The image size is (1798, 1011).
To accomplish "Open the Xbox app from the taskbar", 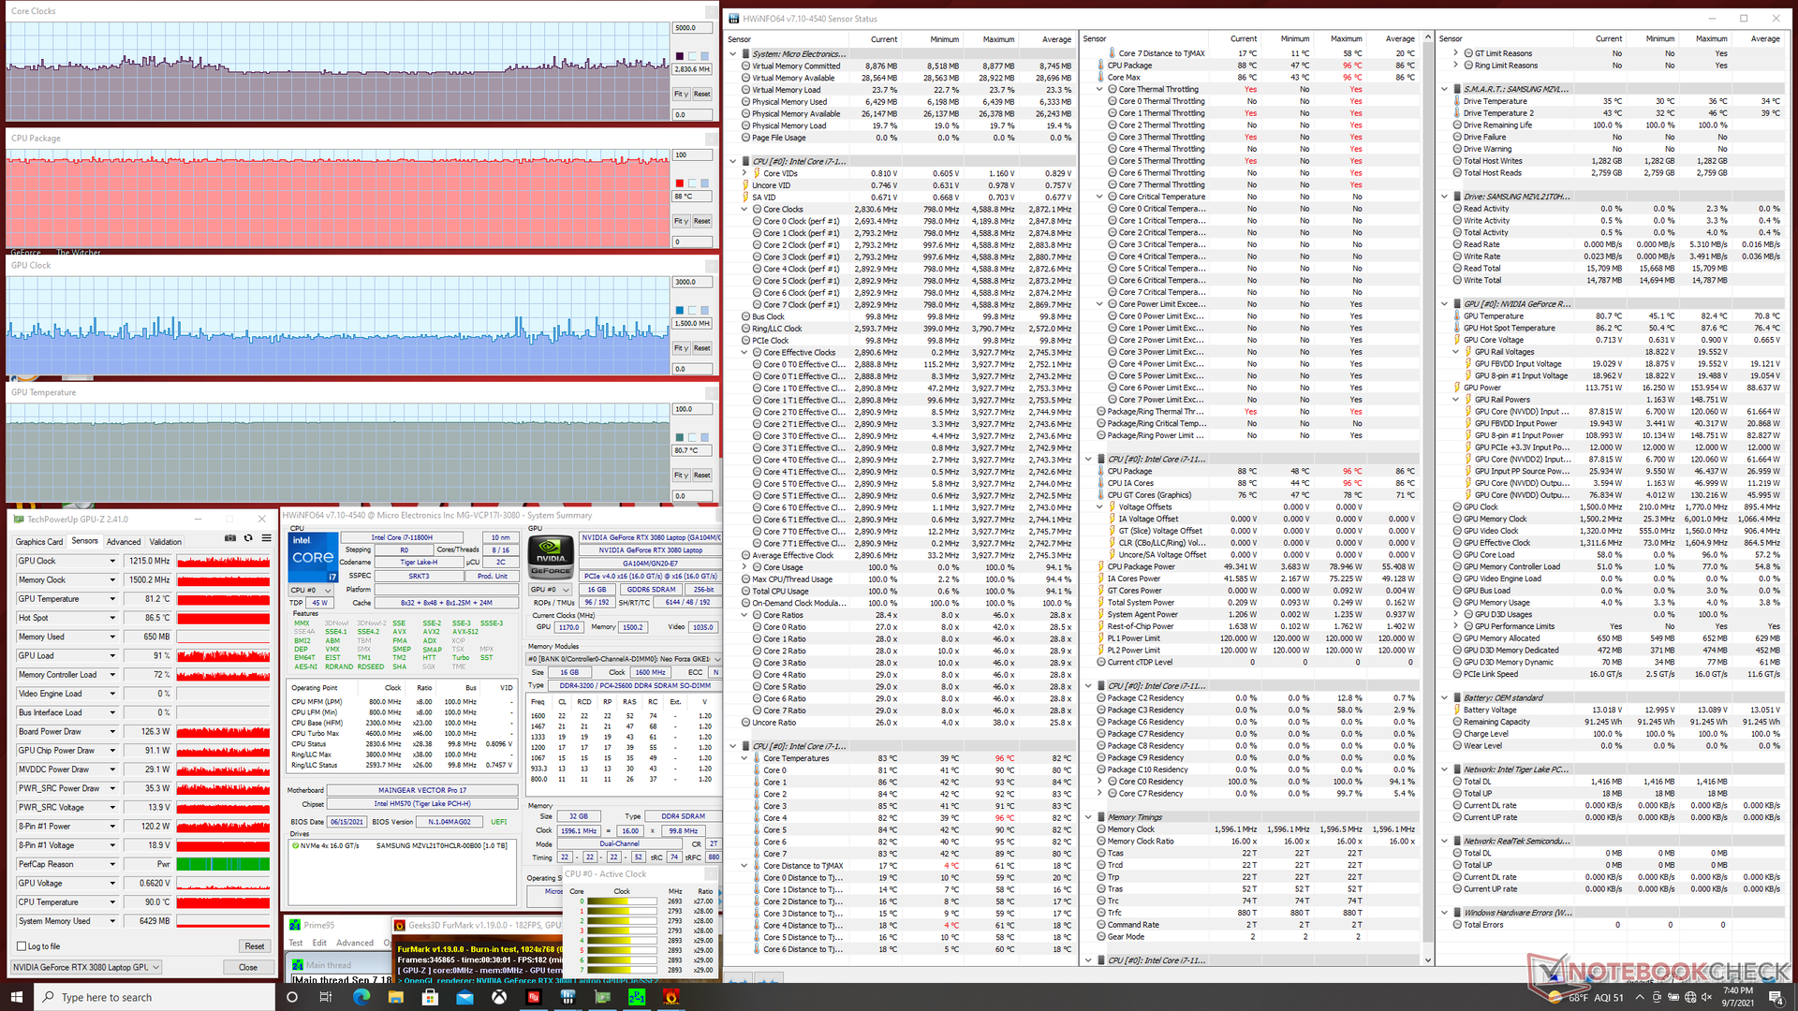I will [x=499, y=997].
